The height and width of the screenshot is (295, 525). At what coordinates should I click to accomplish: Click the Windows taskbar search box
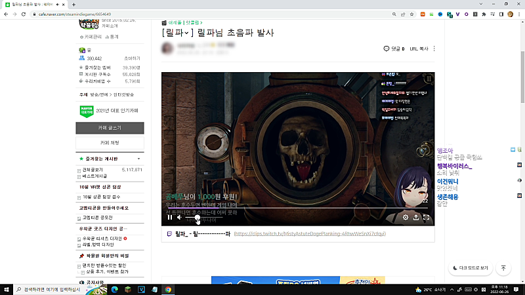51,289
